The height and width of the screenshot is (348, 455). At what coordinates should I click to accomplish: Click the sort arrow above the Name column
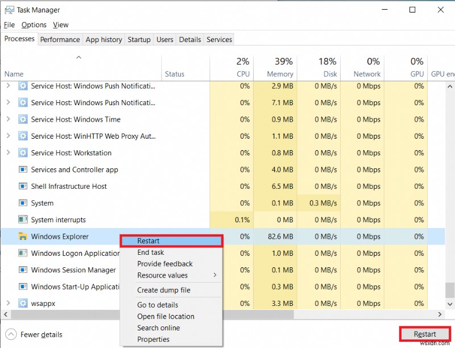[x=79, y=57]
